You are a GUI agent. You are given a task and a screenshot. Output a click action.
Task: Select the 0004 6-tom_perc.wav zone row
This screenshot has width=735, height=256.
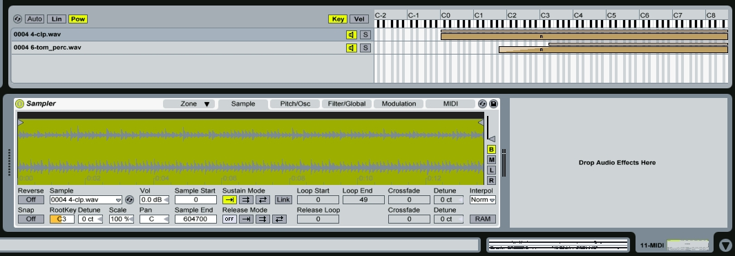192,48
